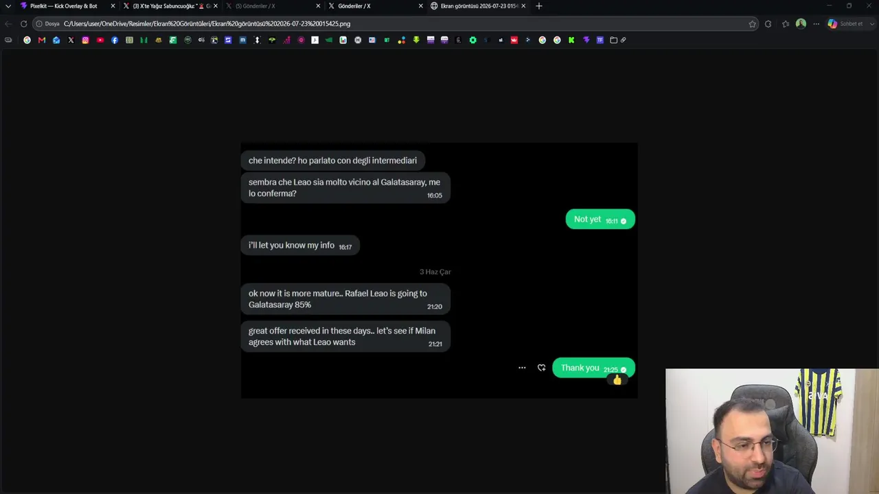This screenshot has width=879, height=494.
Task: Open browser settings and more menu
Action: [x=816, y=23]
